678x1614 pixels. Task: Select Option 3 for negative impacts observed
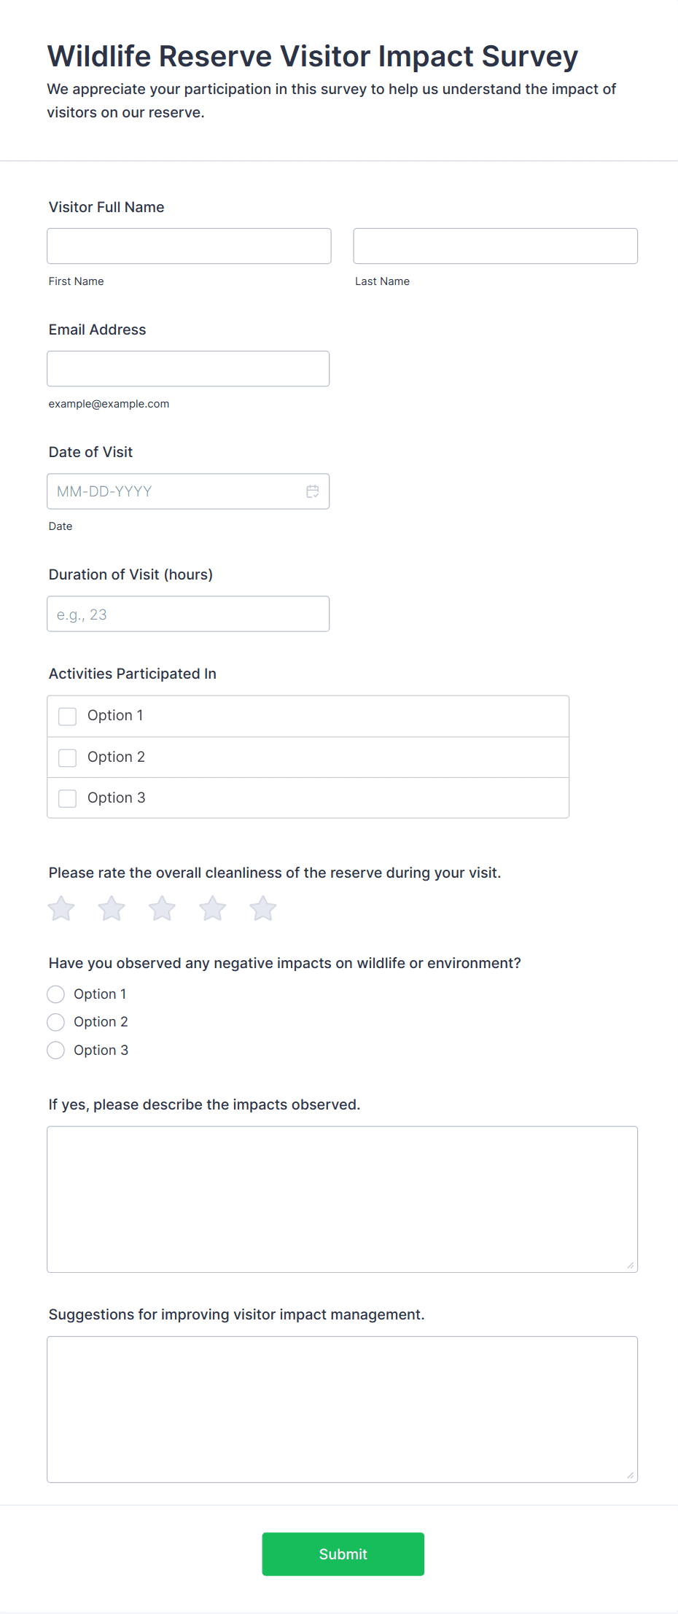(x=56, y=1050)
